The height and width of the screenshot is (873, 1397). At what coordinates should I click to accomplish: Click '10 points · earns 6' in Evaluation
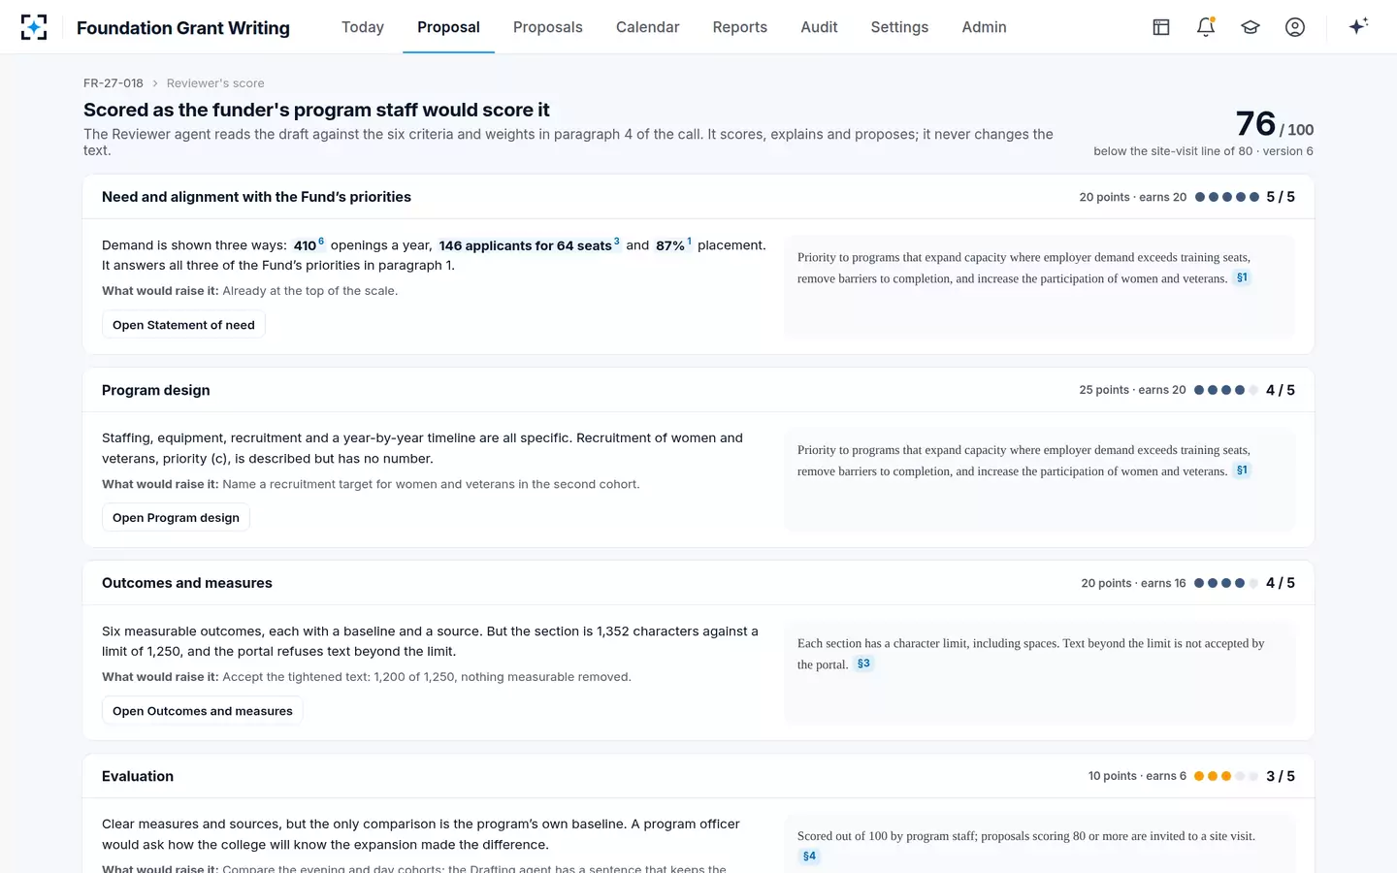click(1137, 776)
